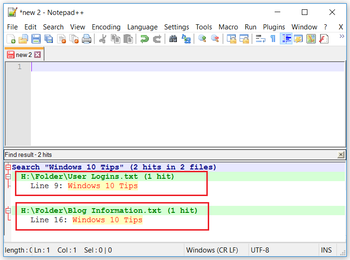Click the Close document toolbar icon
This screenshot has width=350, height=260.
click(x=62, y=39)
